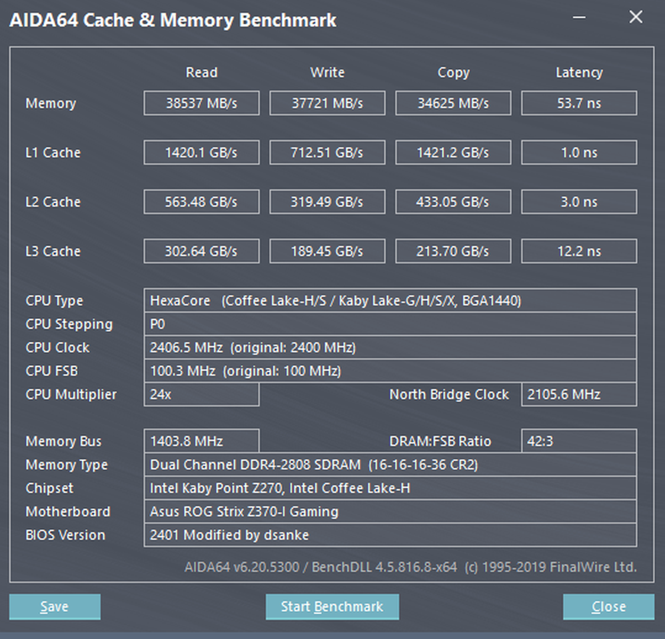Click CPU Multiplier 24x field
The image size is (665, 639).
pos(201,394)
